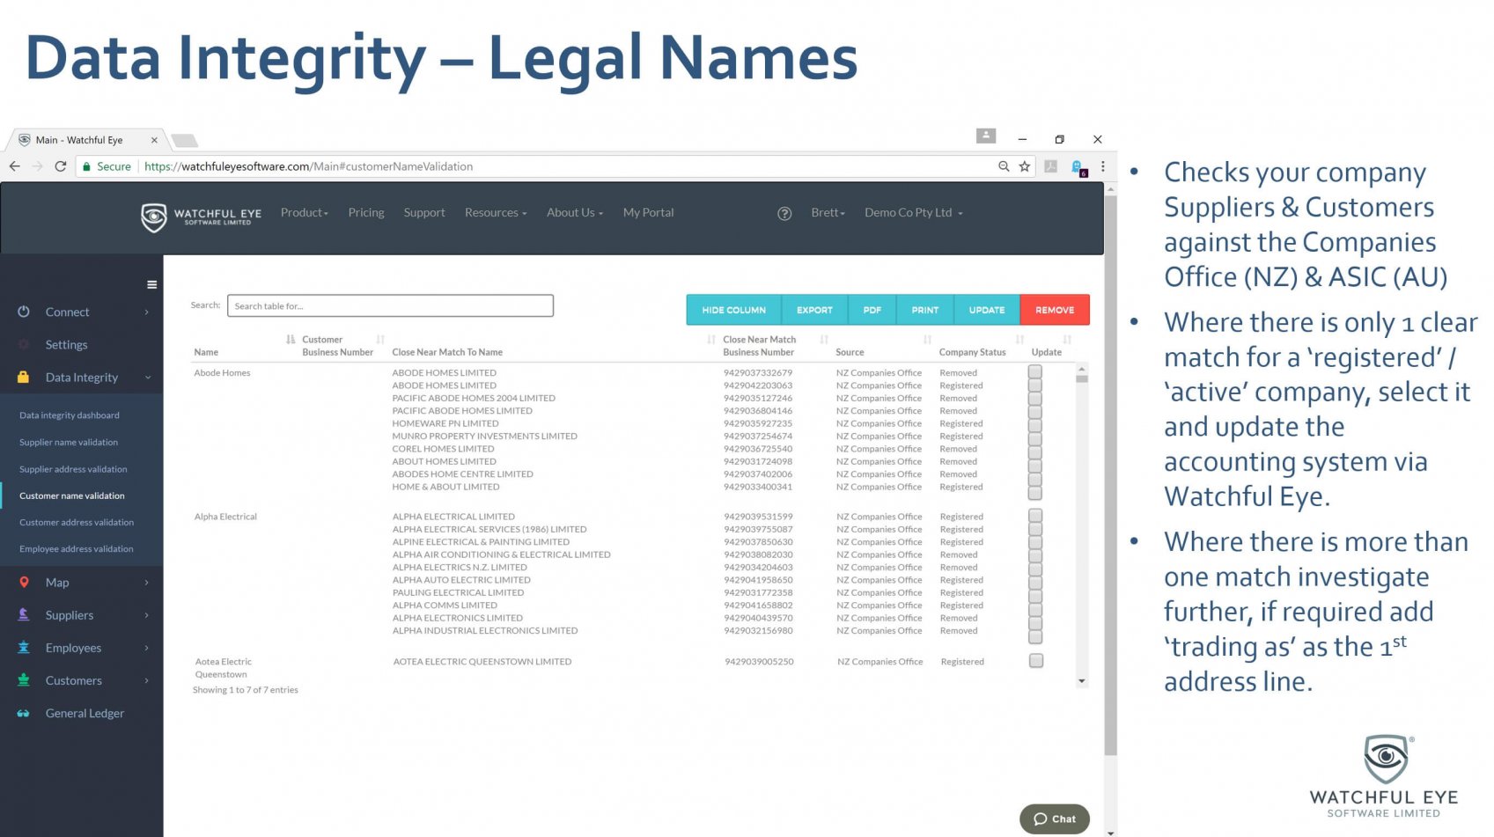Click the table's vertical scrollbar thumb
1494x837 pixels.
[x=1082, y=378]
